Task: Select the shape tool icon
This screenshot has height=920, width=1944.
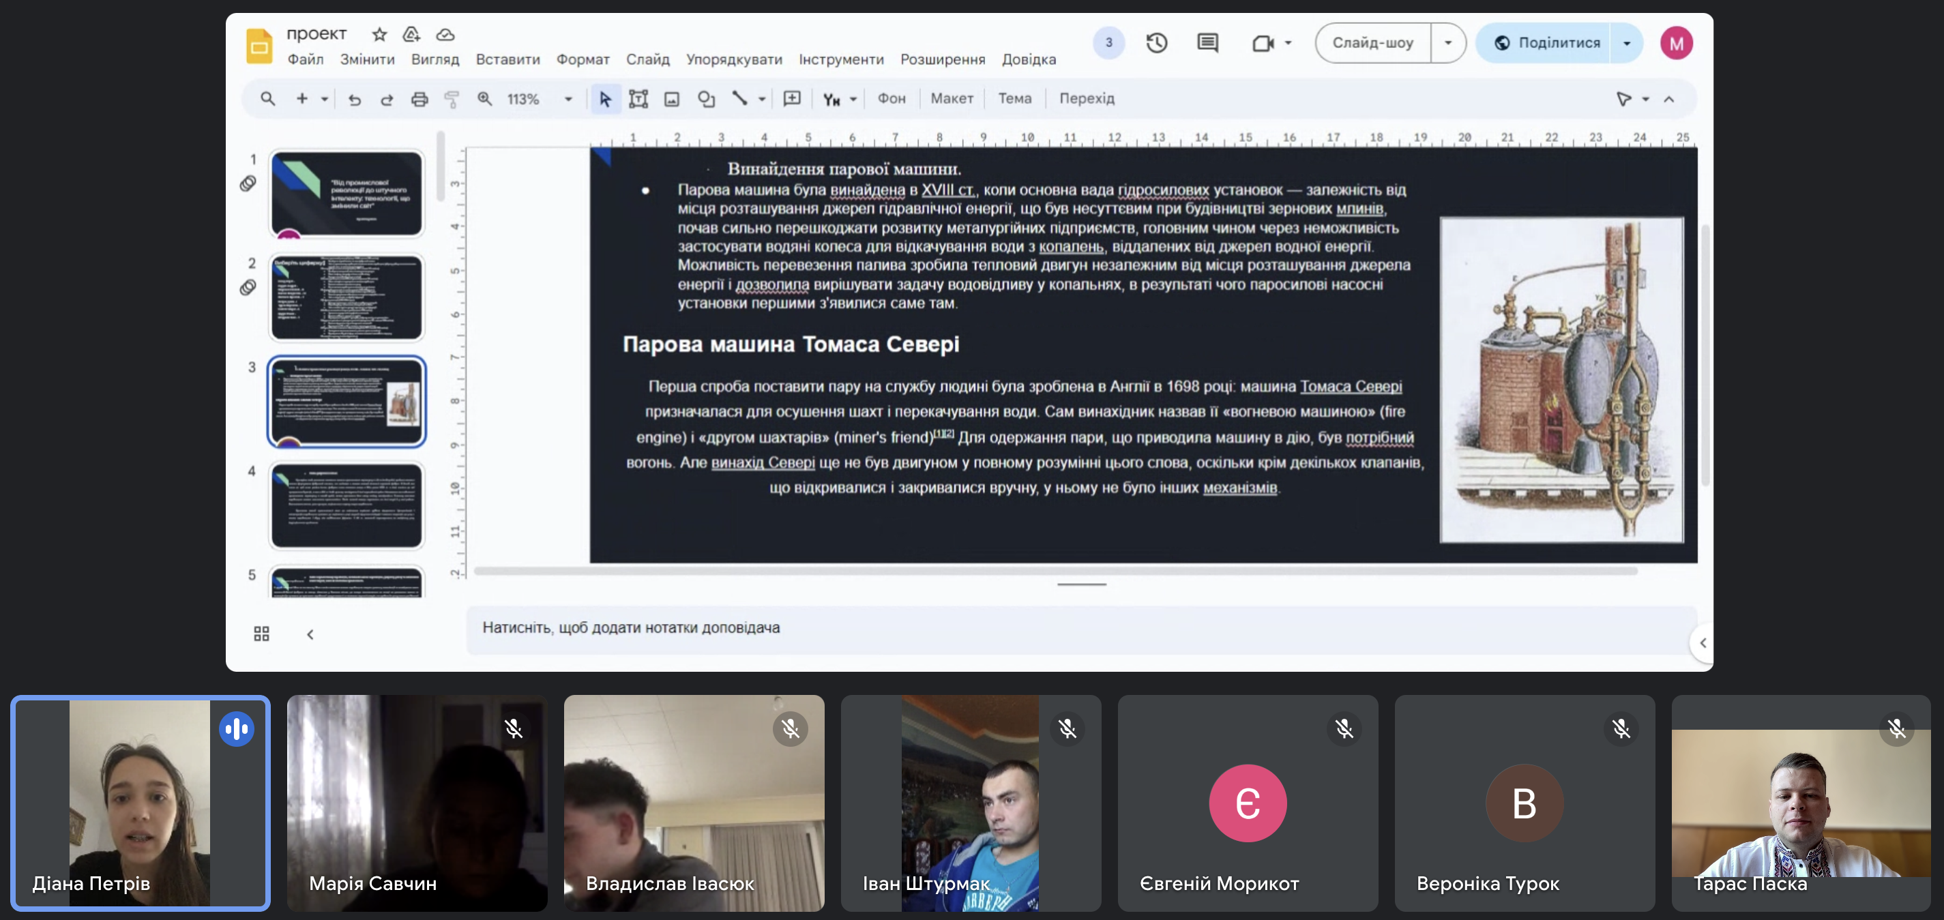Action: pyautogui.click(x=707, y=99)
